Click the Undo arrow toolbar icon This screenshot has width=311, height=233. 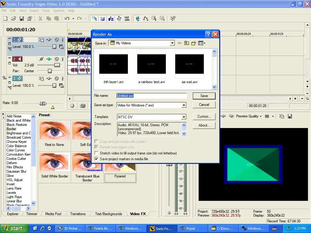(67, 19)
